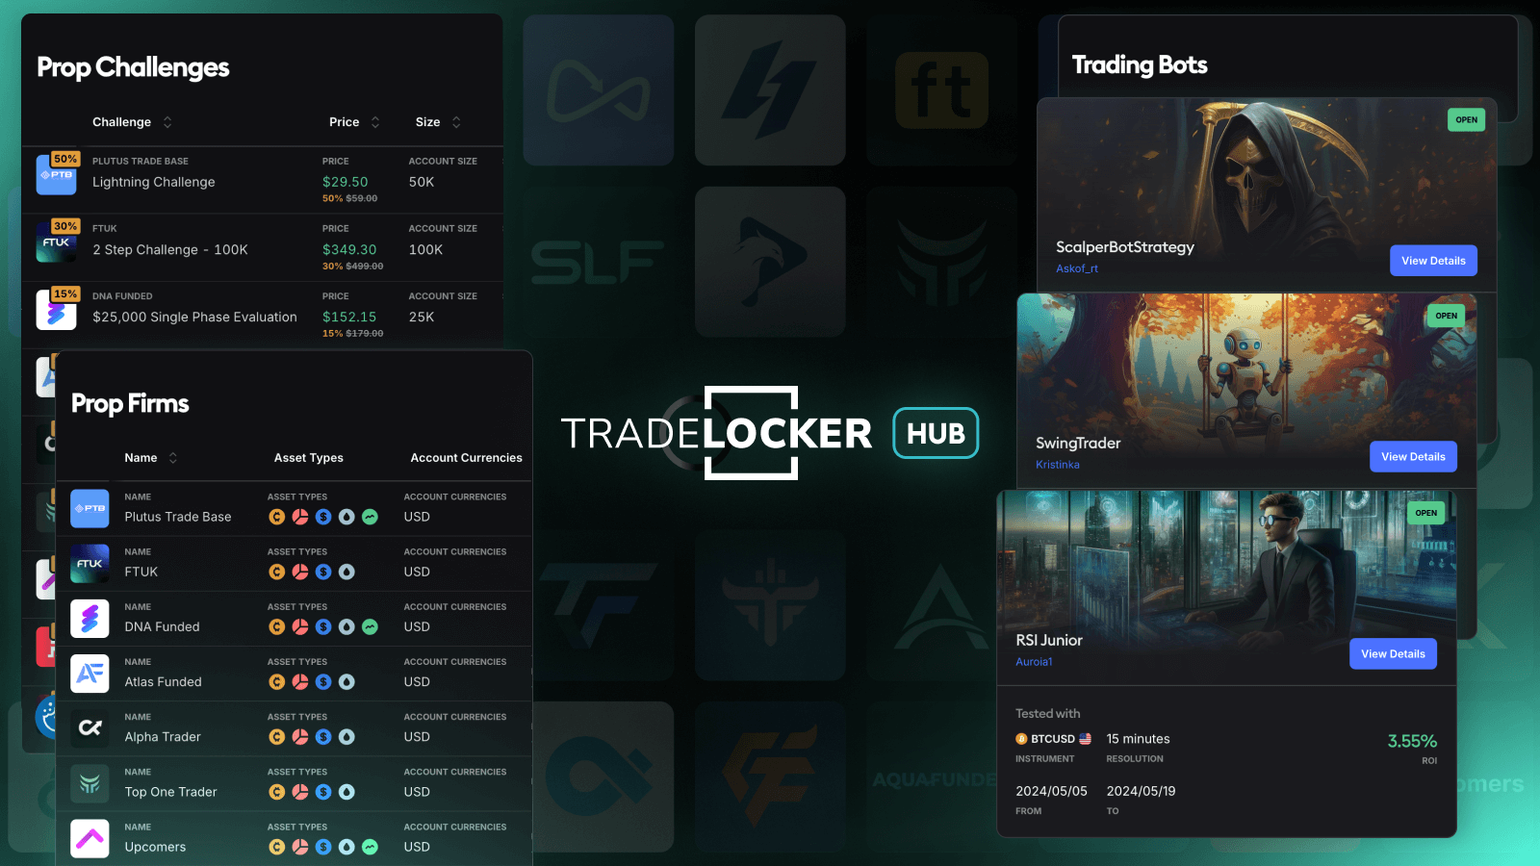Toggle the OPEN badge on RSI Junior
1540x866 pixels.
tap(1425, 513)
